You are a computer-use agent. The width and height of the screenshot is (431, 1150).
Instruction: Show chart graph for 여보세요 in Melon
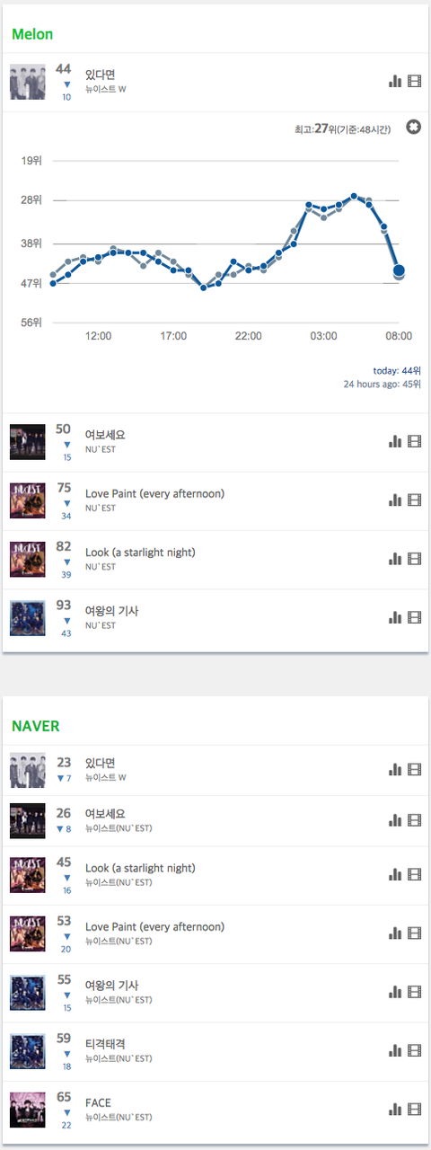pos(395,441)
